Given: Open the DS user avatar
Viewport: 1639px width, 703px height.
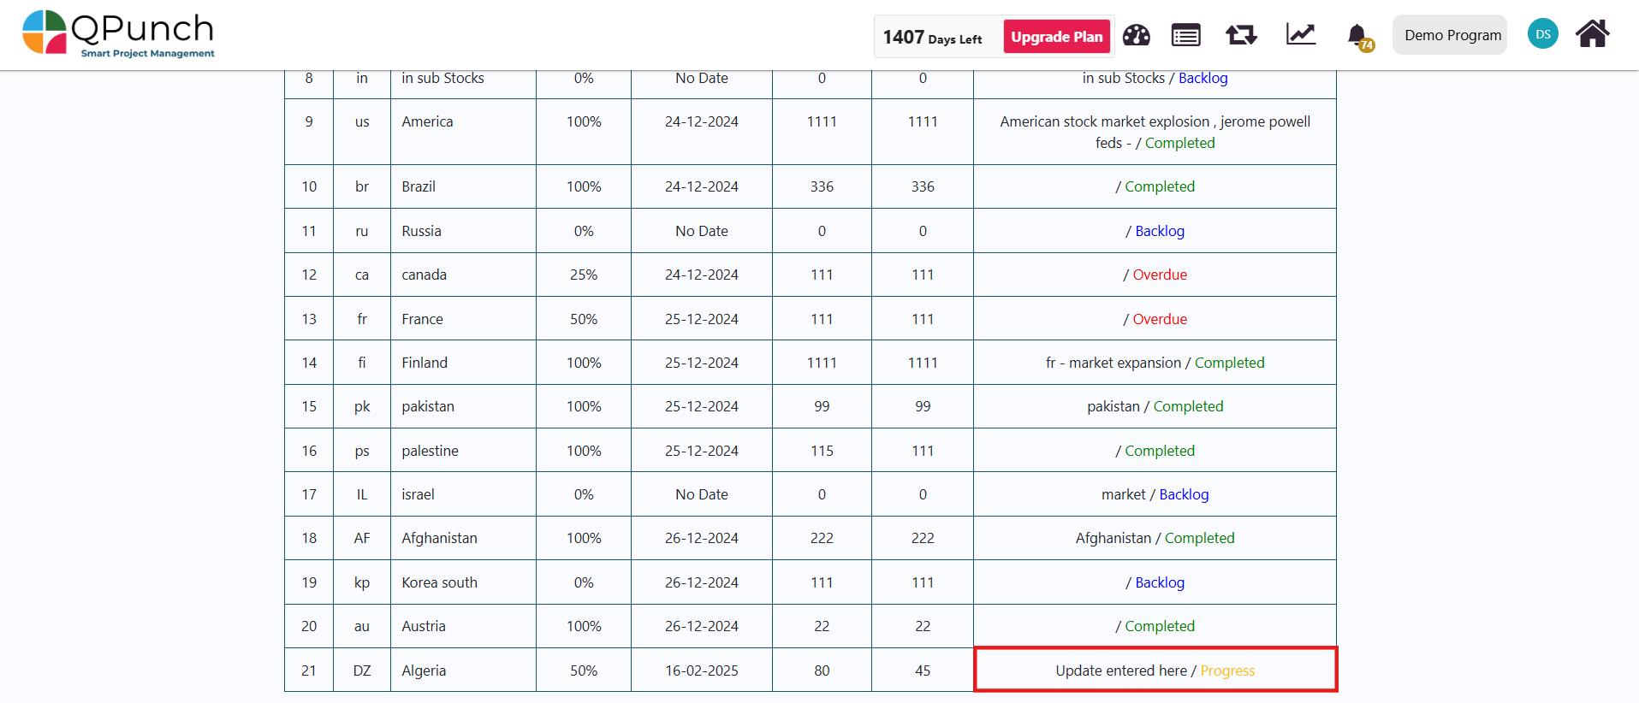Looking at the screenshot, I should (1543, 34).
